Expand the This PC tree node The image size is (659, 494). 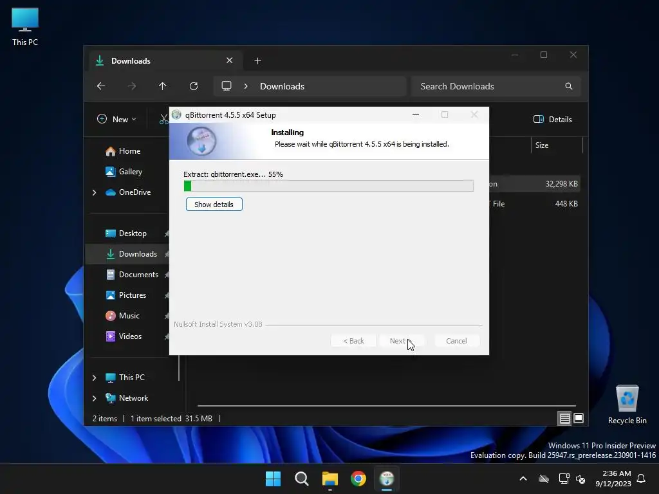(x=94, y=378)
